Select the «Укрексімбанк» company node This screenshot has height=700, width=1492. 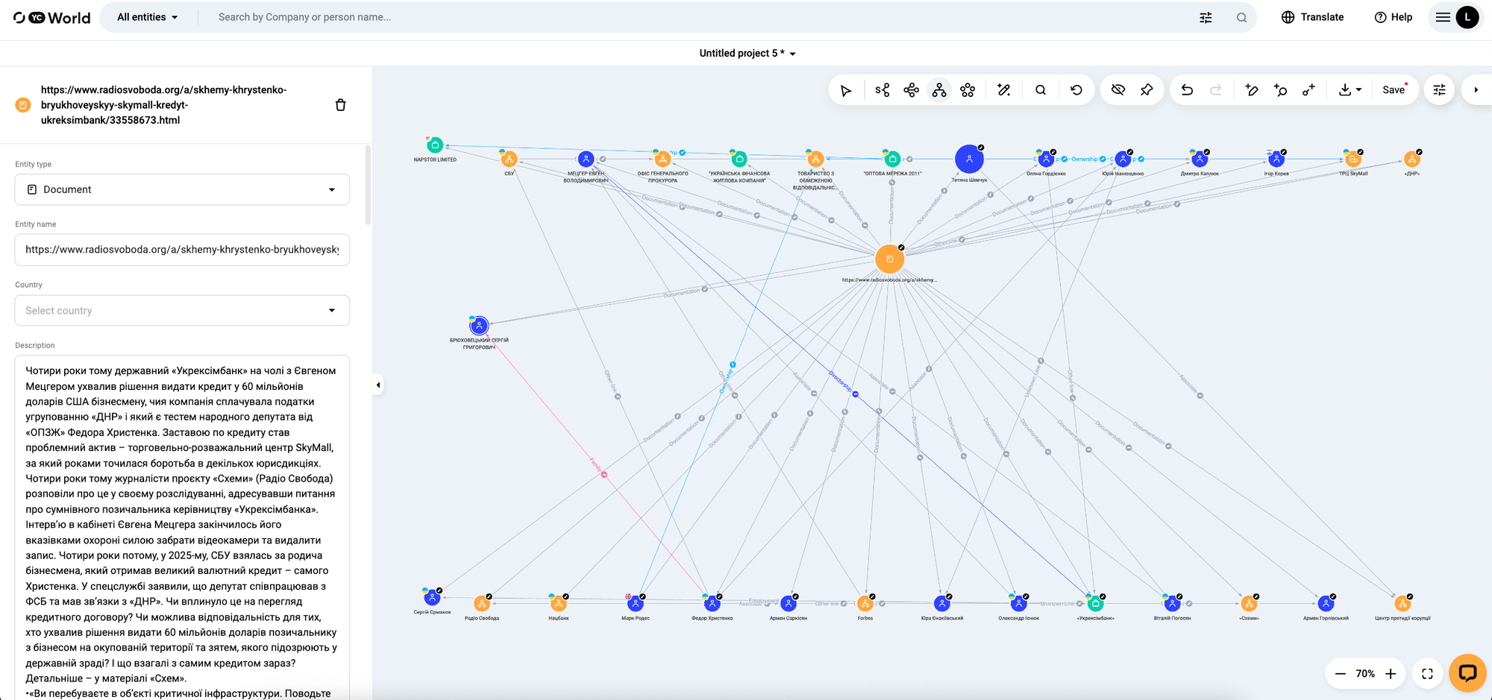pyautogui.click(x=1095, y=603)
